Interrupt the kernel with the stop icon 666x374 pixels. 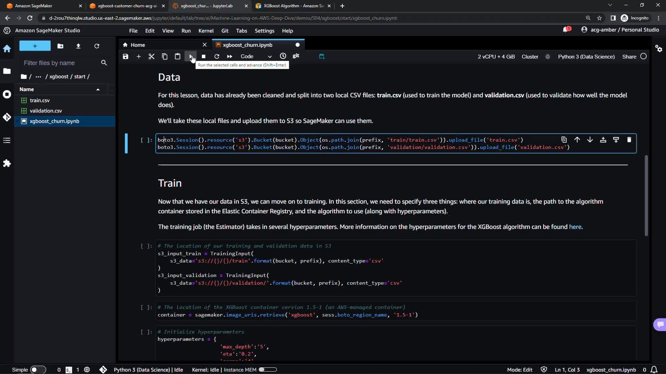204,56
